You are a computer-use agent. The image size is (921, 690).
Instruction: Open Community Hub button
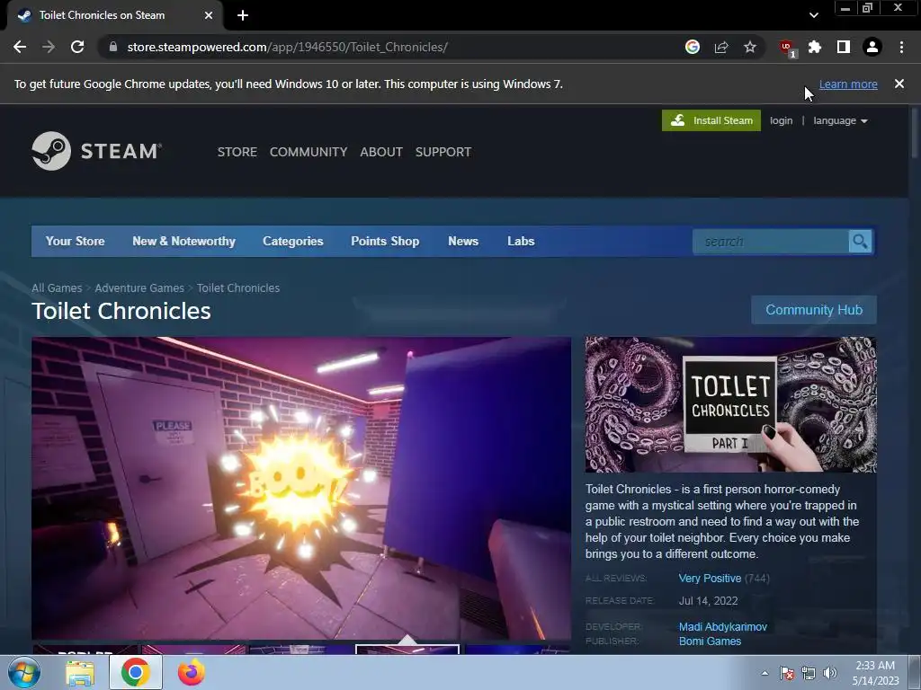tap(814, 310)
